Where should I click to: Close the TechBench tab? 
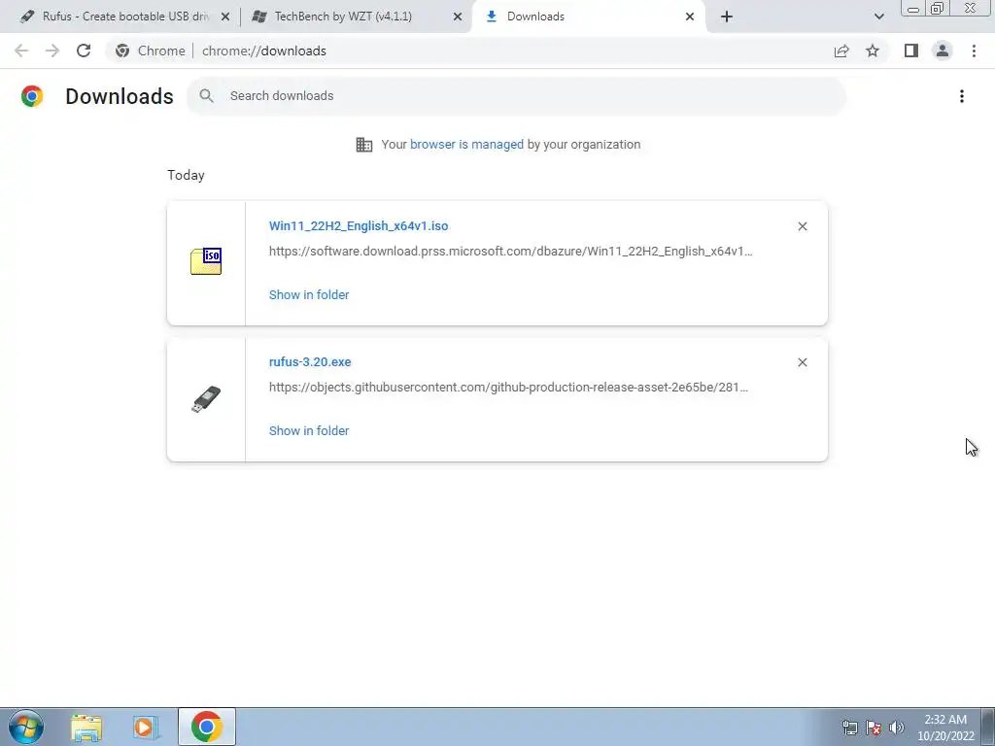(x=458, y=17)
